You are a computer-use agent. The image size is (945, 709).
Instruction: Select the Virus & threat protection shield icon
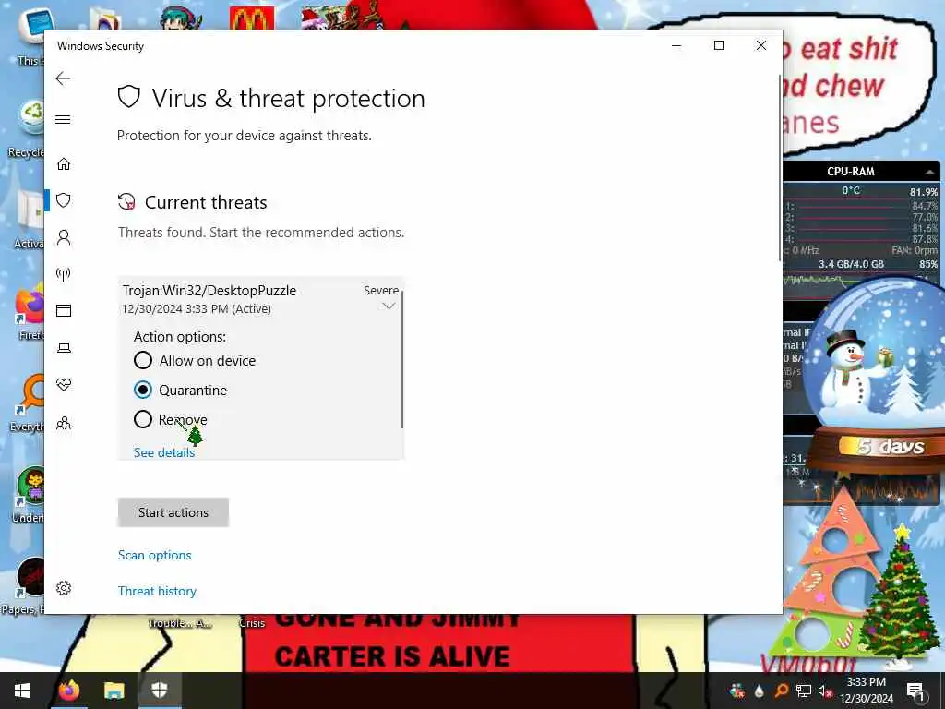click(x=64, y=200)
